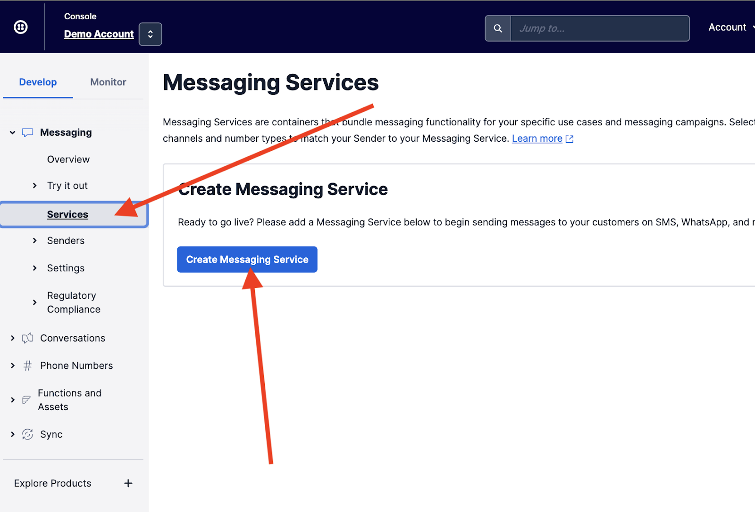
Task: Expand the Regulatory Compliance chevron
Action: coord(34,302)
